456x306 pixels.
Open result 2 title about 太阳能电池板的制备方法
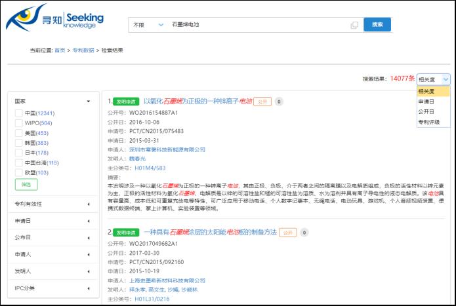coord(210,232)
